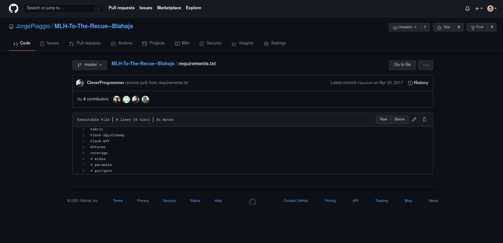Open the user avatar menu
The width and height of the screenshot is (503, 243).
[492, 9]
